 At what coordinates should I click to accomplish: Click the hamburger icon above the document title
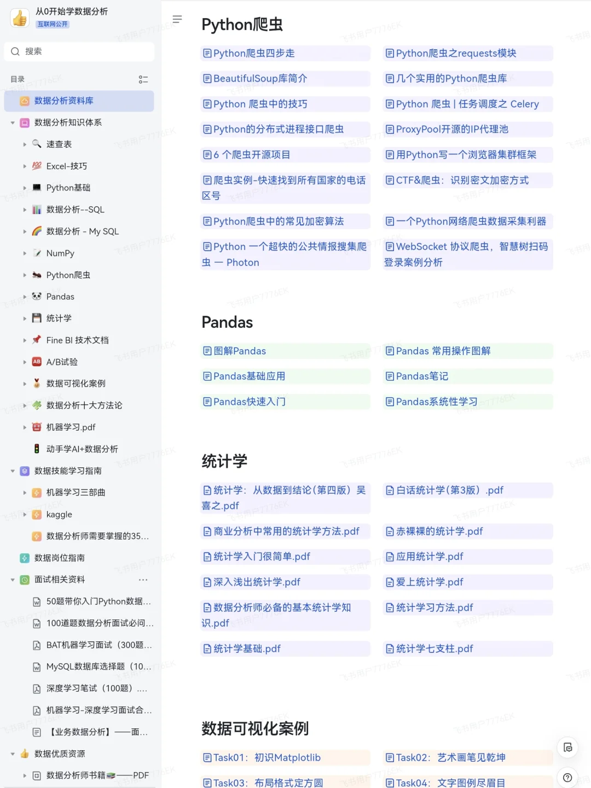click(177, 19)
